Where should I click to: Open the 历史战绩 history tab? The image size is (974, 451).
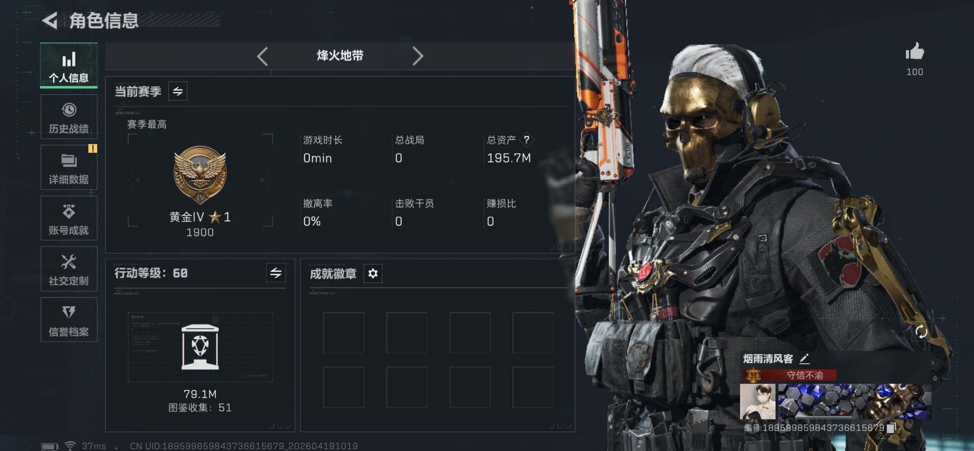pos(69,117)
